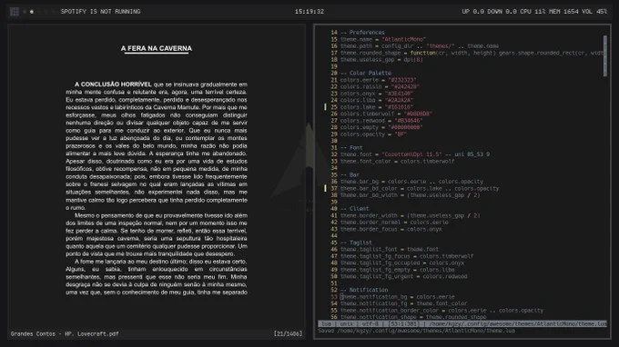Click line 42 theme.border_normal assignment
This screenshot has width=619, height=347.
394,223
